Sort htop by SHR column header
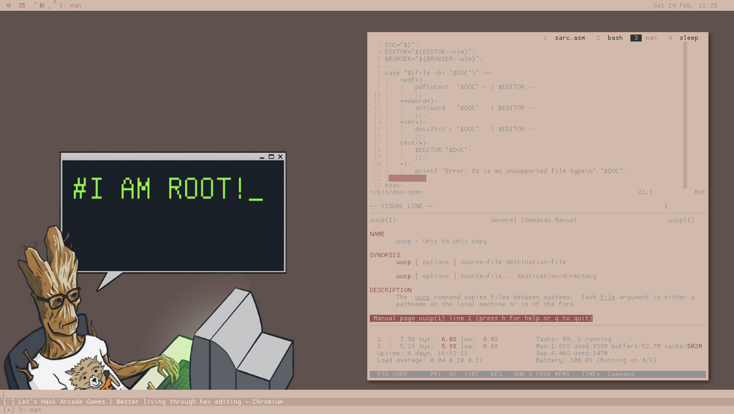The height and width of the screenshot is (414, 734). (x=519, y=374)
